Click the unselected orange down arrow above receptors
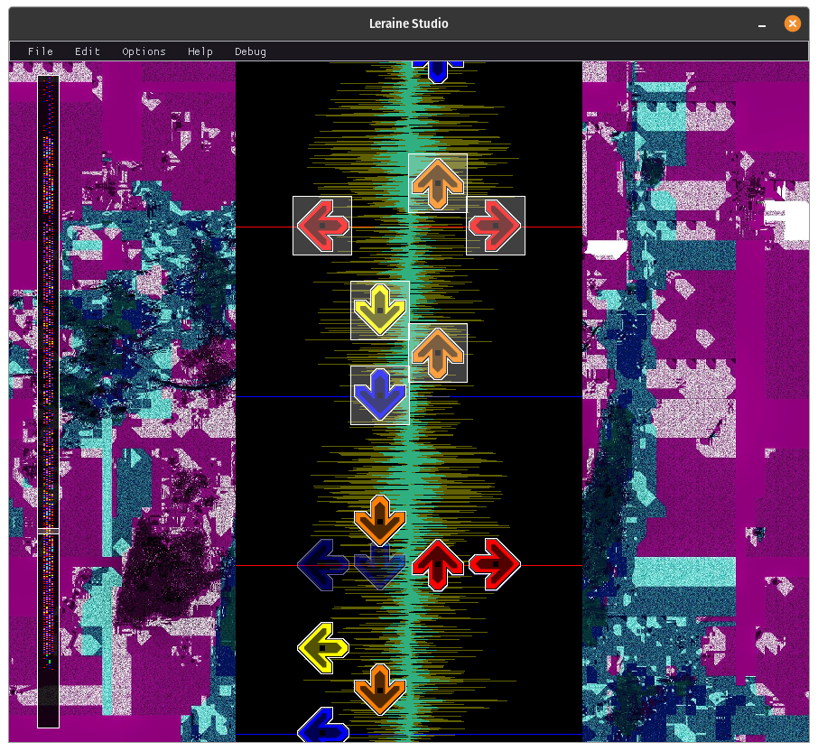818x751 pixels. click(380, 521)
